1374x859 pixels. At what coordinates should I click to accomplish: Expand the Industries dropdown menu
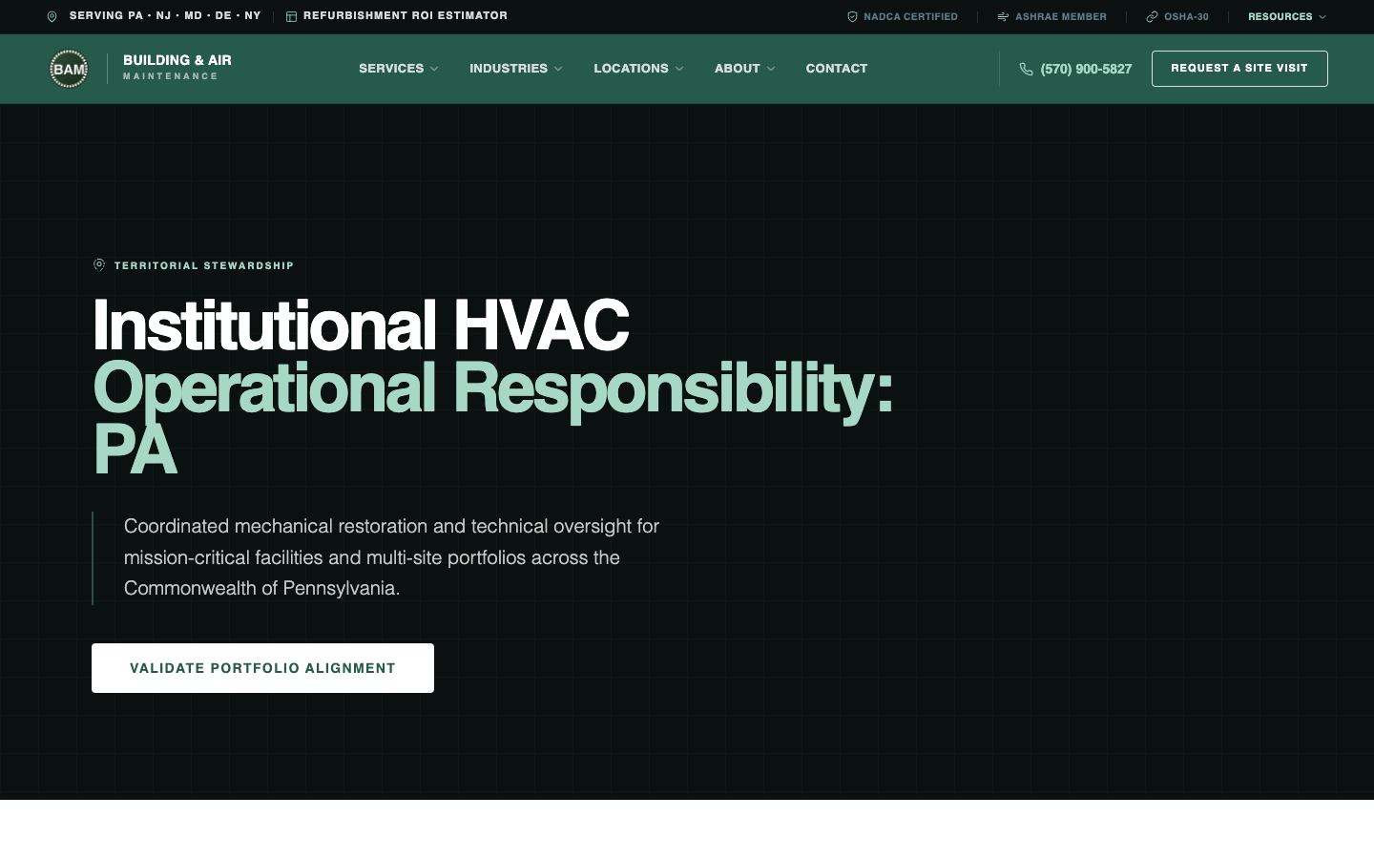(x=515, y=69)
